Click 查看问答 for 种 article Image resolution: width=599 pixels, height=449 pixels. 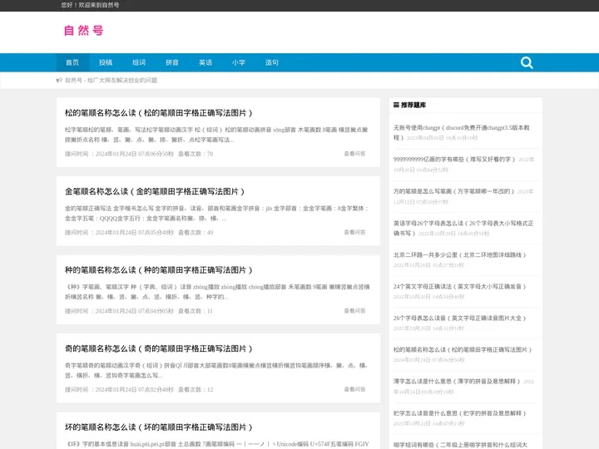(x=354, y=311)
